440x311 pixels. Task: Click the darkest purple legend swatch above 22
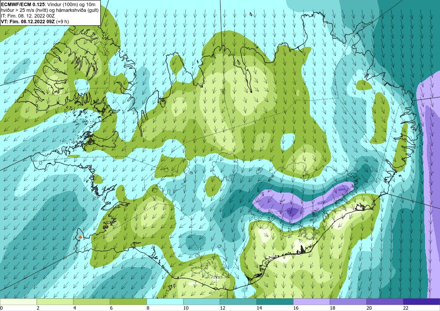pyautogui.click(x=422, y=302)
